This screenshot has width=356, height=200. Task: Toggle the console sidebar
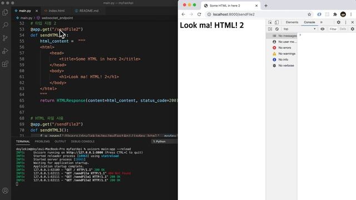click(x=270, y=29)
